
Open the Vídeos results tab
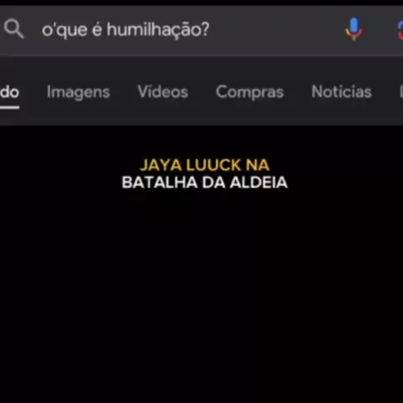coord(163,92)
